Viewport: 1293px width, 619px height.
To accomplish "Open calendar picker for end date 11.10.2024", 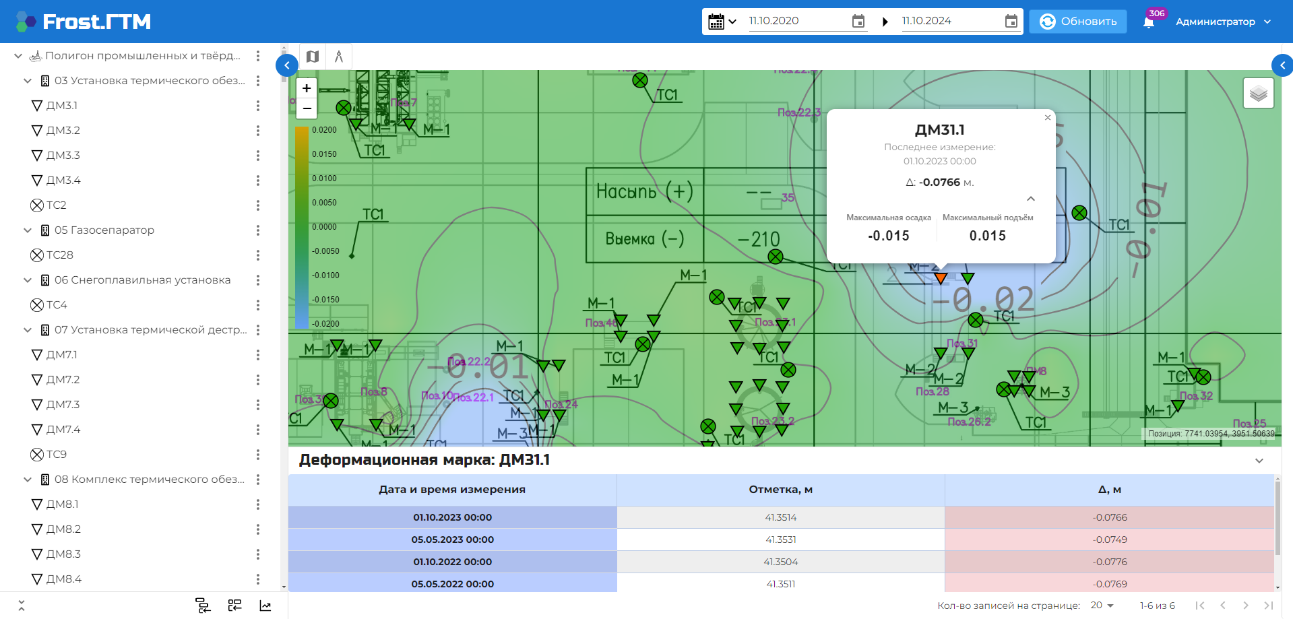I will click(1011, 22).
